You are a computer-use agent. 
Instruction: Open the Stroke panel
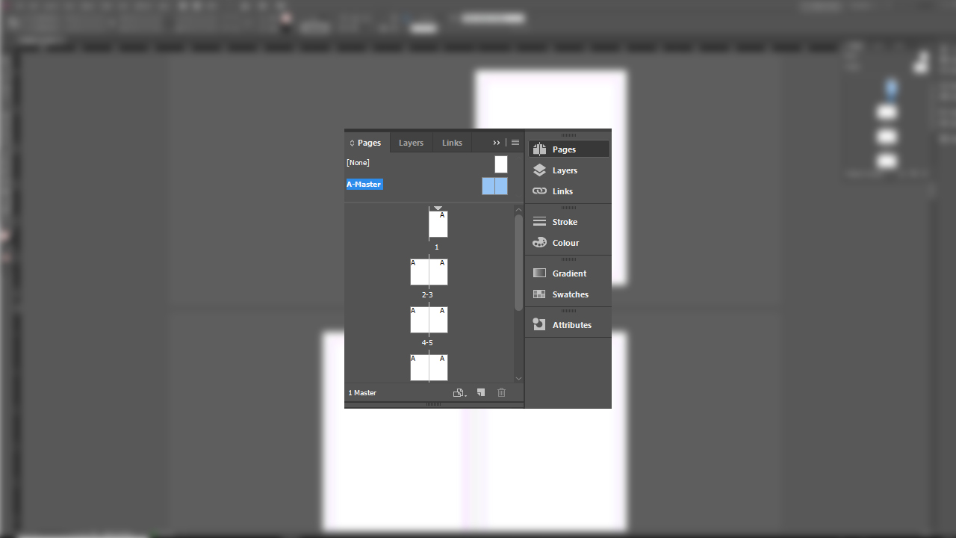coord(568,222)
